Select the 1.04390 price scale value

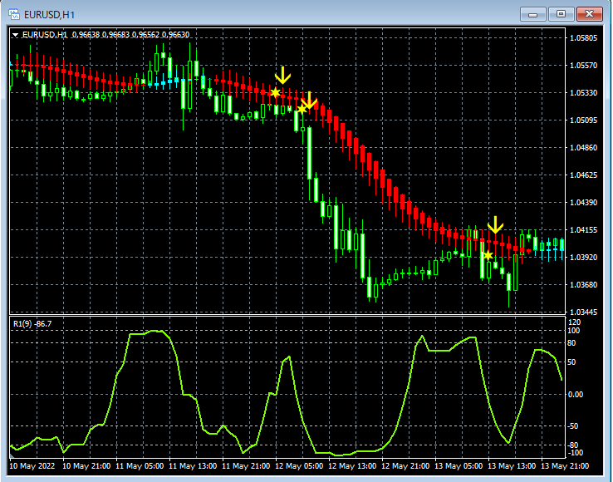pyautogui.click(x=584, y=202)
